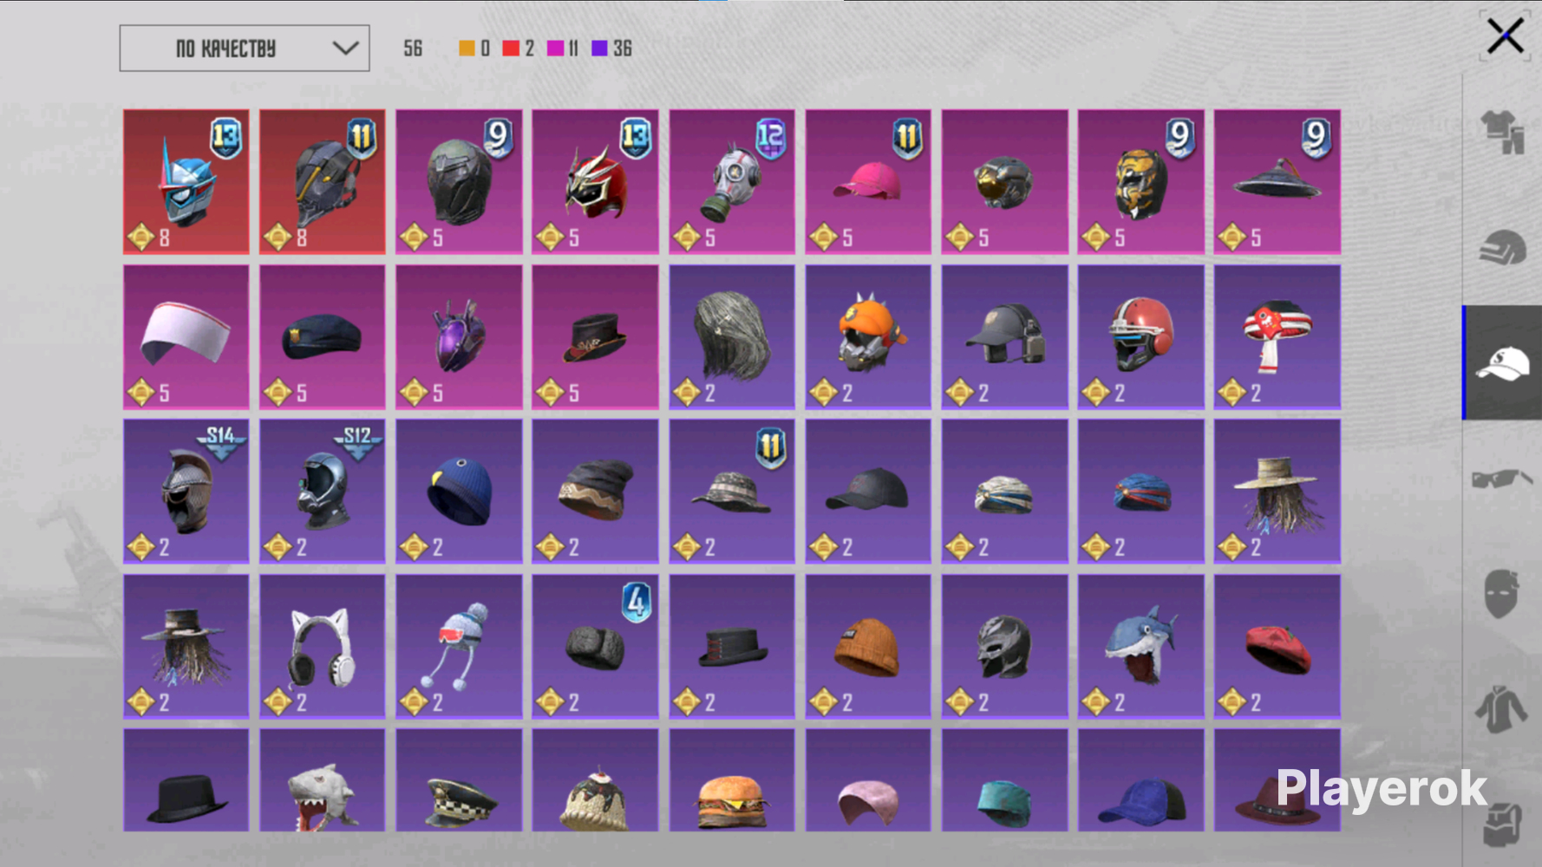1542x867 pixels.
Task: Select the gas mask with headphones item
Action: (x=731, y=182)
